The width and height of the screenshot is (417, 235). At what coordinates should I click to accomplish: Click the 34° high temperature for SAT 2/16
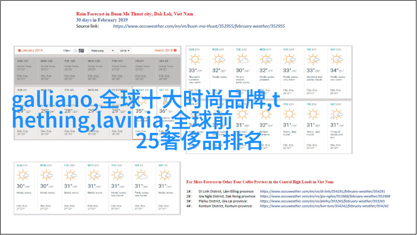334,70
